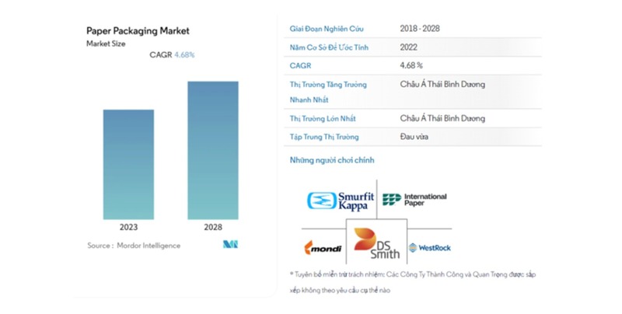Image resolution: width=622 pixels, height=314 pixels.
Task: Select the Mondi company logo
Action: [322, 248]
